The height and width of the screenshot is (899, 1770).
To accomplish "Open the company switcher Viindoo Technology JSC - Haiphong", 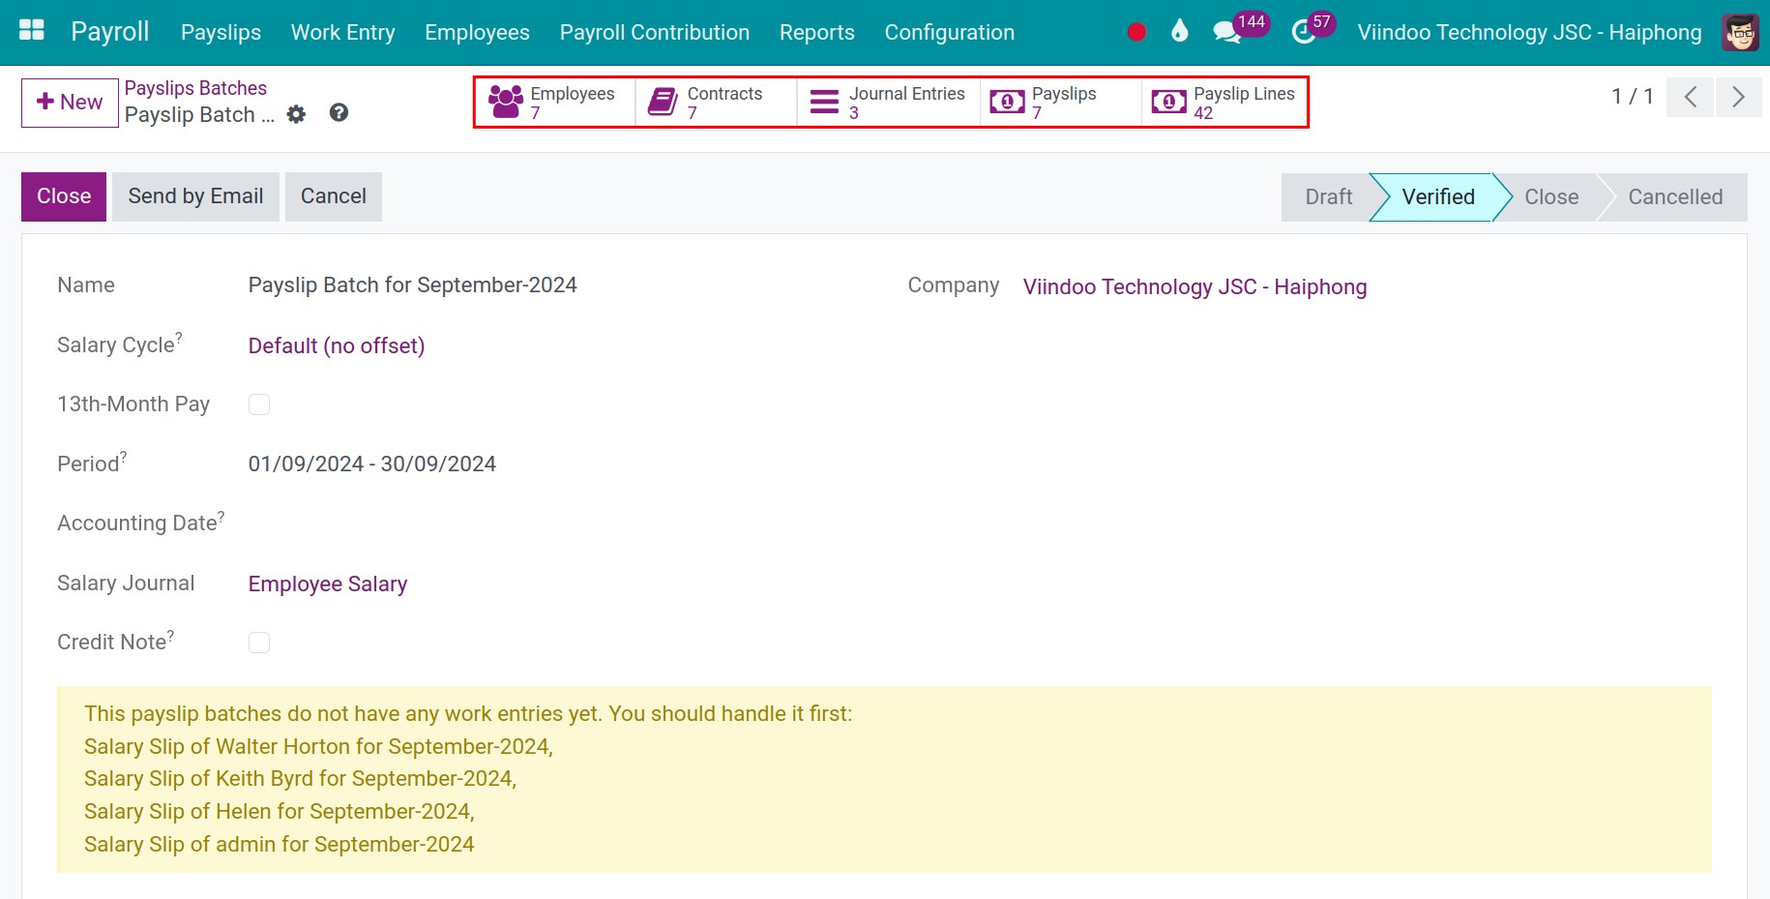I will (x=1528, y=32).
